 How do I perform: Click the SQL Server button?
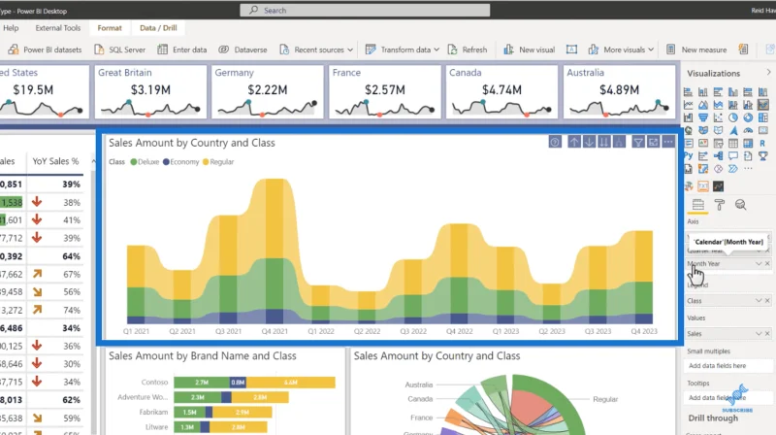pyautogui.click(x=119, y=50)
